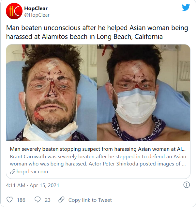Open the right photo showing a face mask
The image size is (196, 208).
(144, 93)
